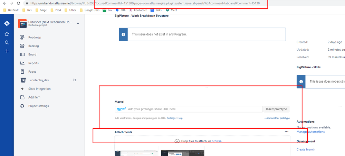The height and width of the screenshot is (156, 345).
Task: Click Create branch link
Action: 306,149
